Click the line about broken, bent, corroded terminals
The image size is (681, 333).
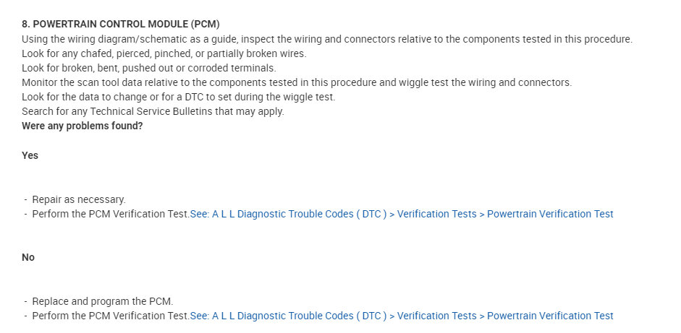point(148,68)
